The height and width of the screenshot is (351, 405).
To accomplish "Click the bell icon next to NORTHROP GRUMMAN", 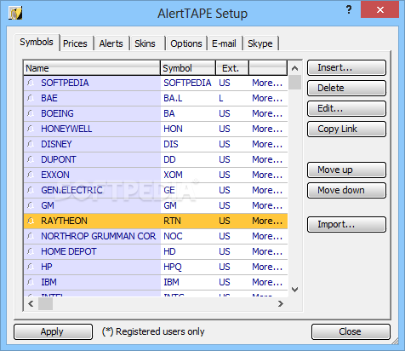I will 31,236.
